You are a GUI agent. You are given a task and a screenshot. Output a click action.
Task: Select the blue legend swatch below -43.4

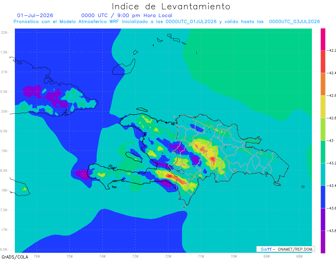point(323,197)
